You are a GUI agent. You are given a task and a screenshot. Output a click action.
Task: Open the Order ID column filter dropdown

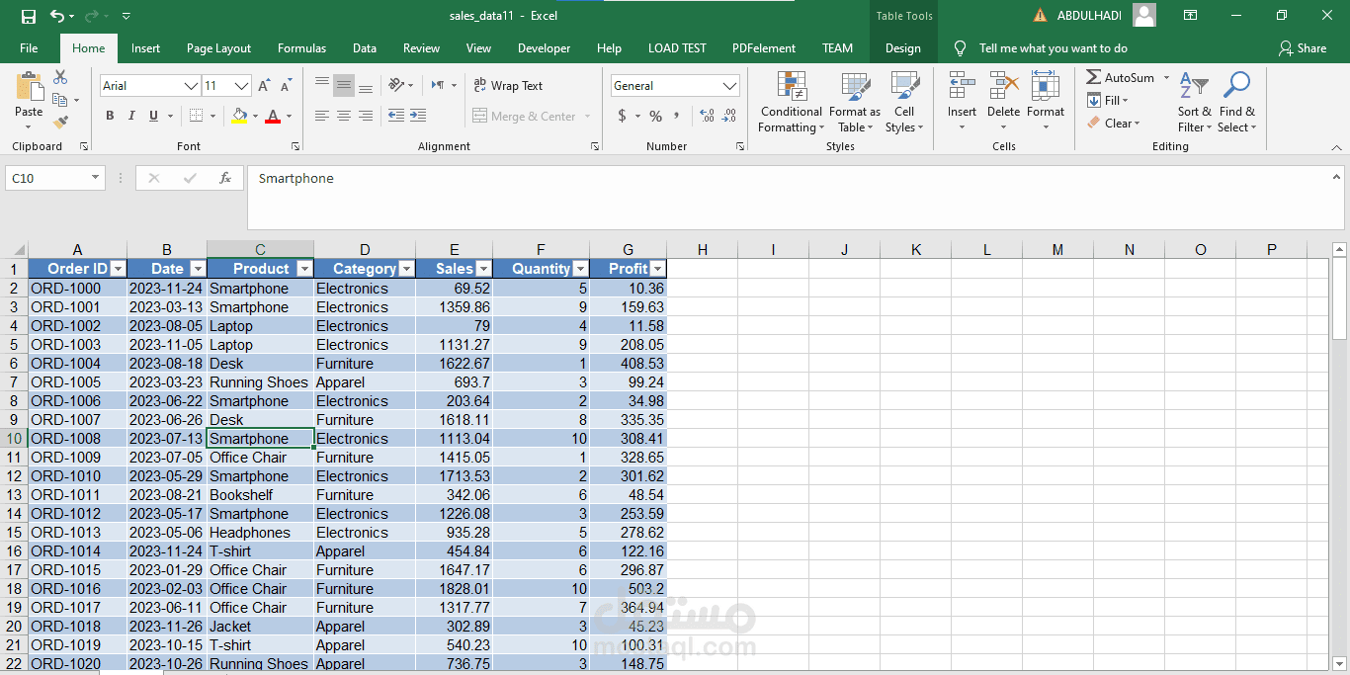click(x=118, y=269)
